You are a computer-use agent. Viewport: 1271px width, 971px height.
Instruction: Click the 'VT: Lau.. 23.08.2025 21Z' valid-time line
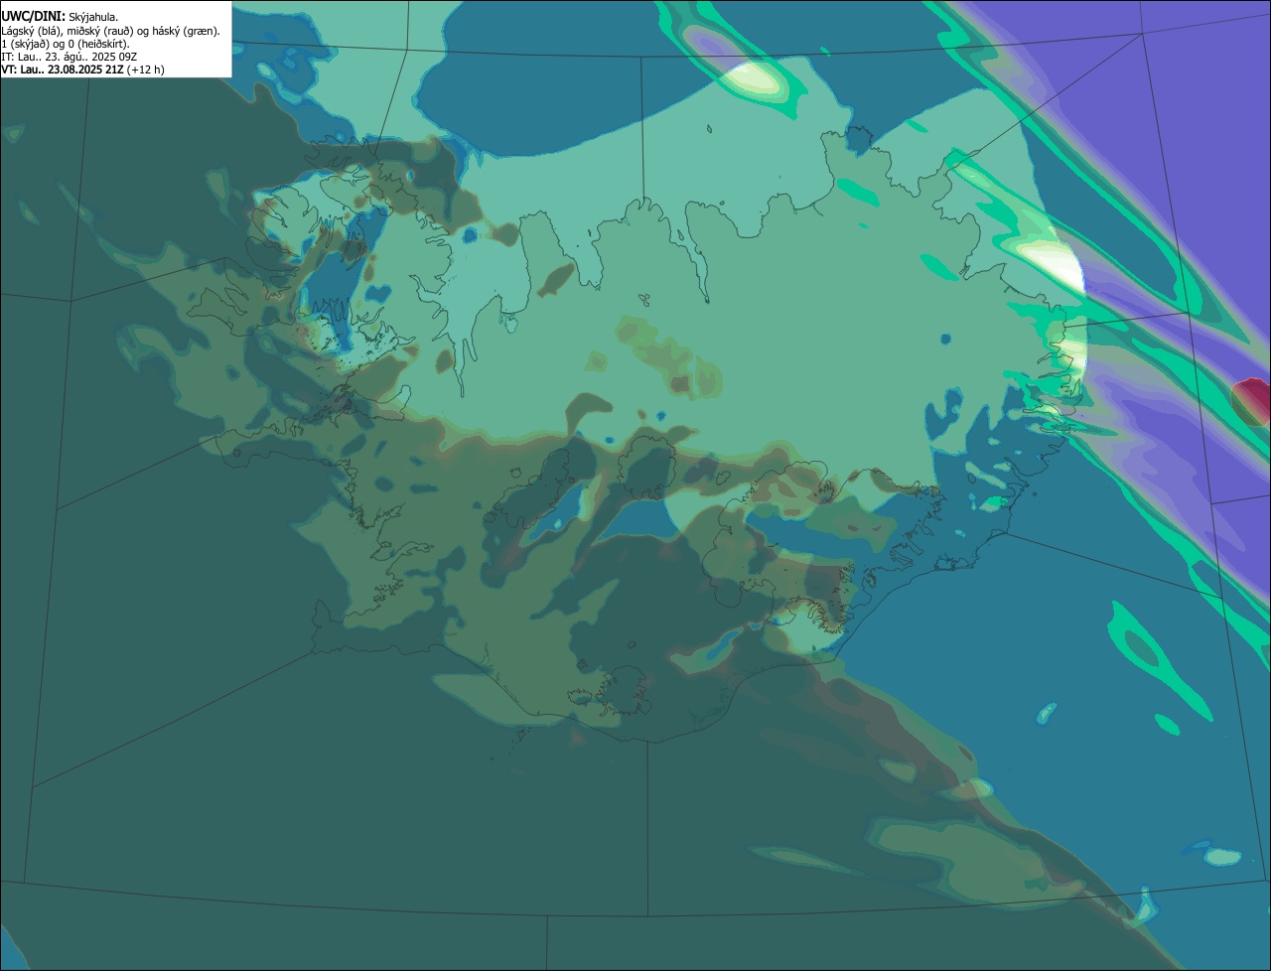click(83, 69)
